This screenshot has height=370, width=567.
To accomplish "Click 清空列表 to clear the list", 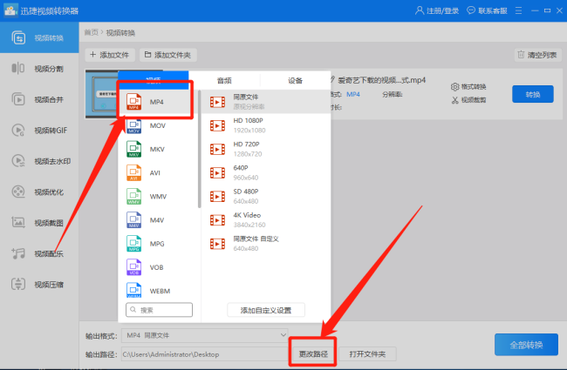I will coord(537,55).
